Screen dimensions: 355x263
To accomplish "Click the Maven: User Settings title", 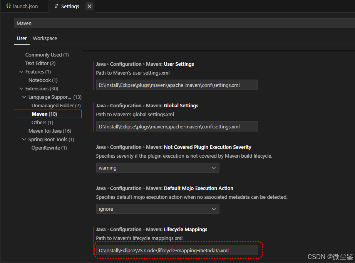I will point(145,64).
